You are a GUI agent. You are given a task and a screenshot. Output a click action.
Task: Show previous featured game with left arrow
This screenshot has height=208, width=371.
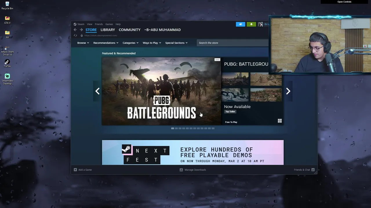pos(97,91)
